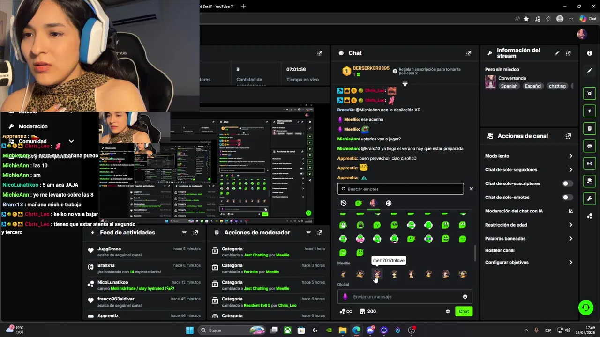Viewport: 600px width, 337px height.
Task: Filter the Acciones de moderador list
Action: (x=308, y=233)
